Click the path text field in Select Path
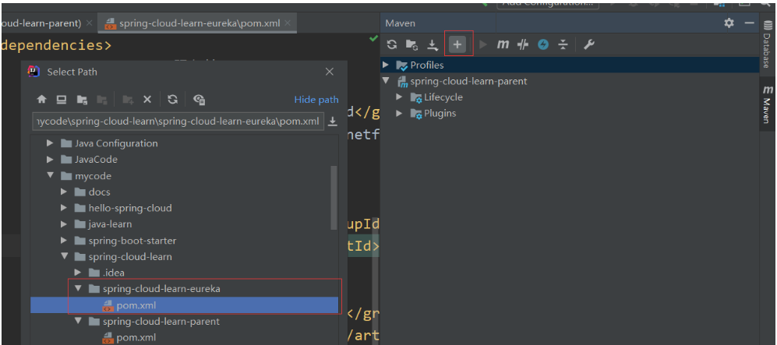This screenshot has height=345, width=777. (178, 121)
